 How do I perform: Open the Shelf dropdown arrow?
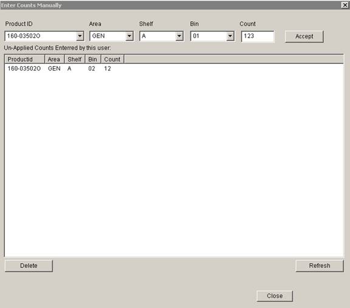tap(179, 36)
